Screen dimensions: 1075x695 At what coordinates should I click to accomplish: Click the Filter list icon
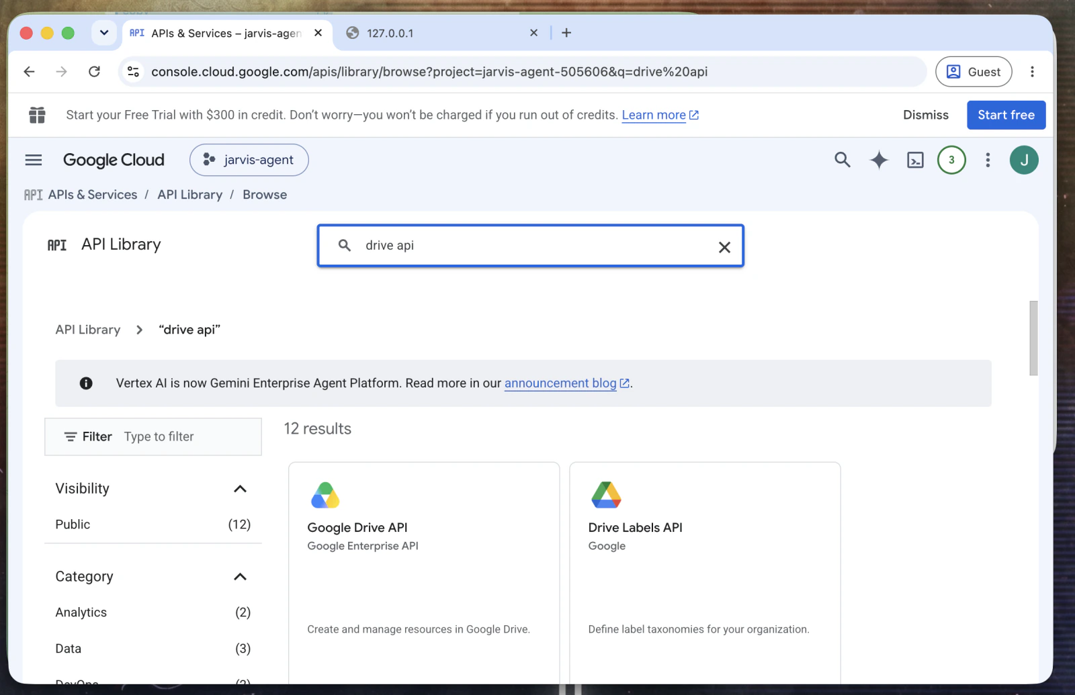coord(71,436)
